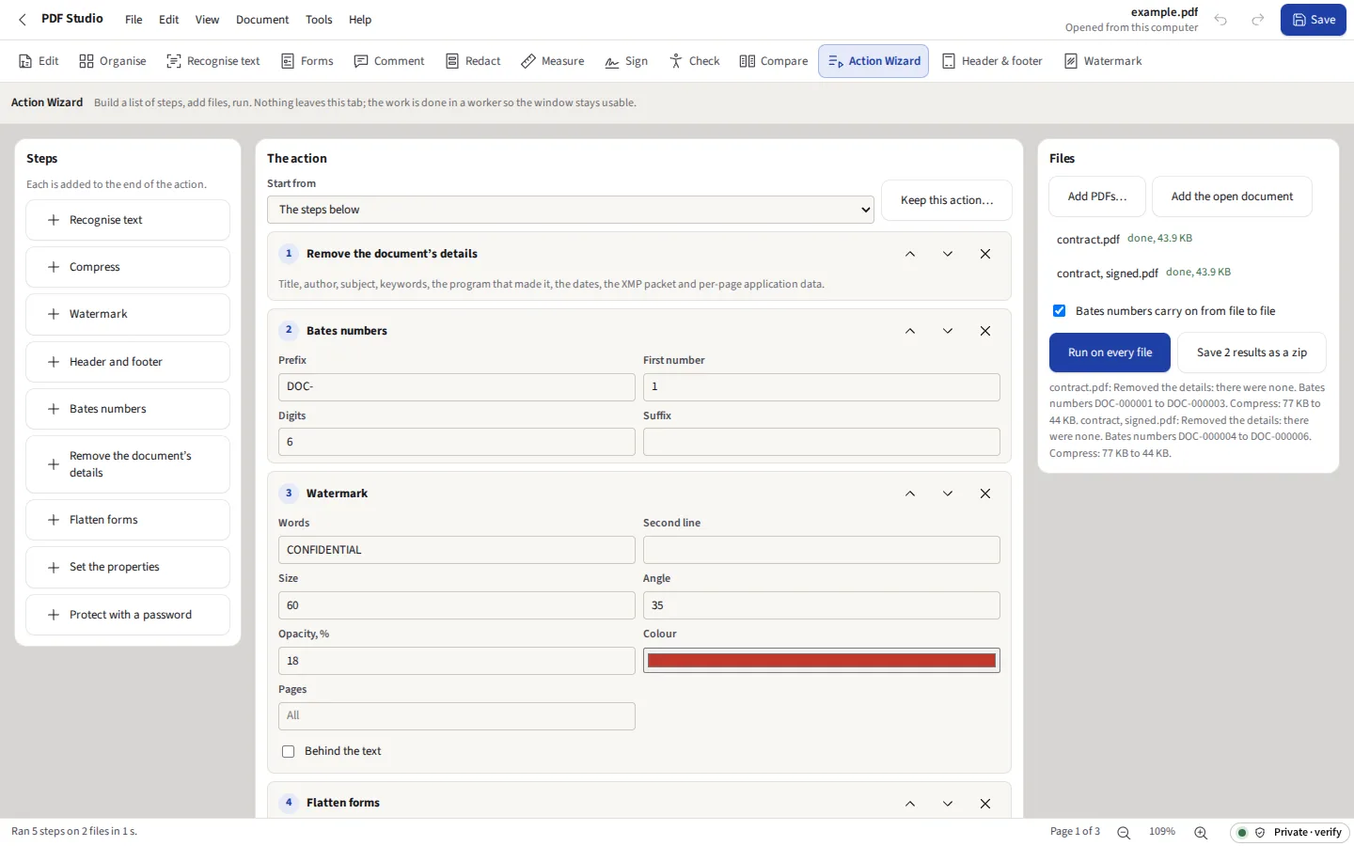Click the Bates Prefix field containing DOC-
This screenshot has height=846, width=1354.
(457, 387)
